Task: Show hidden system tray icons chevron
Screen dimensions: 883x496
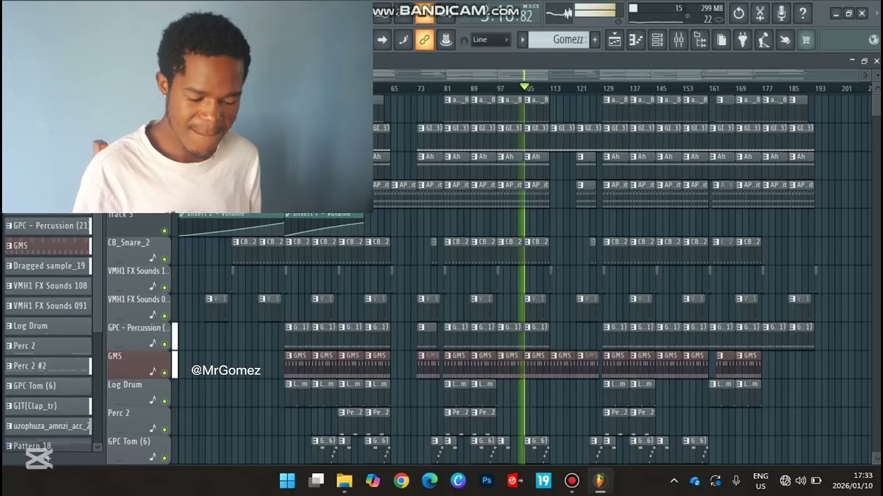Action: click(674, 481)
